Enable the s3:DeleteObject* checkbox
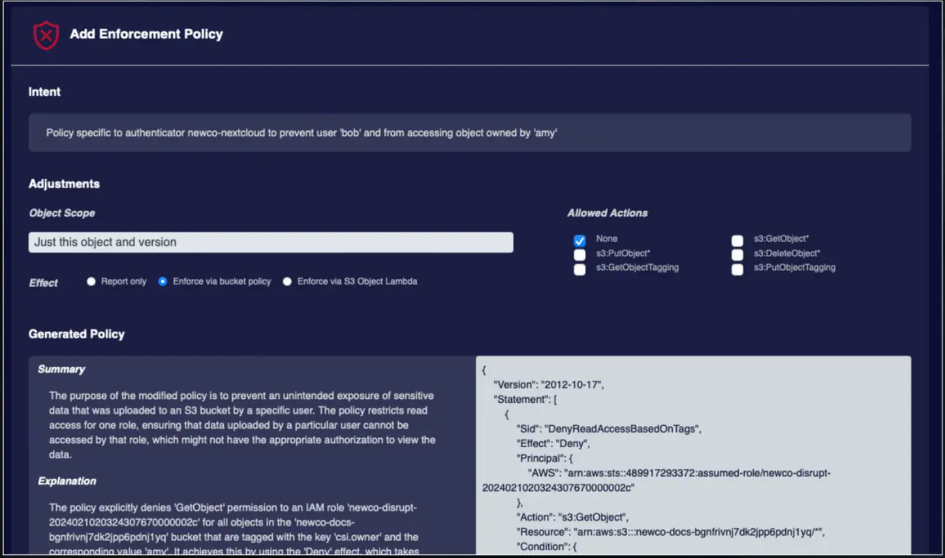Image resolution: width=945 pixels, height=558 pixels. point(737,255)
